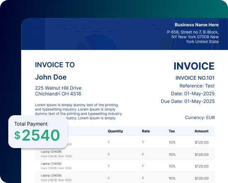The image size is (228, 183).
Task: Select the Reference: Test field
Action: point(197,86)
